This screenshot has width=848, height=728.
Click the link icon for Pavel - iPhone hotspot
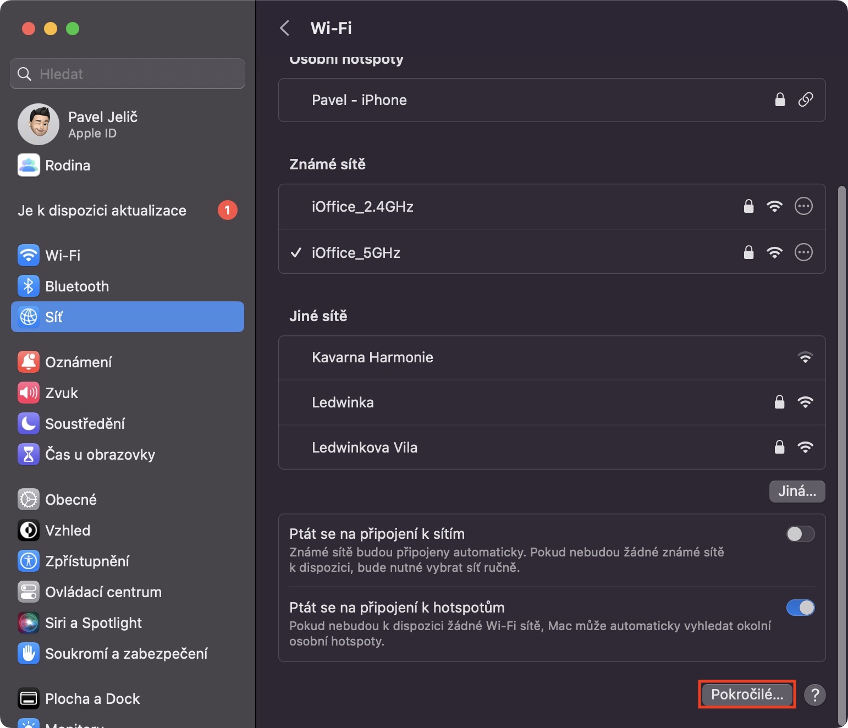click(x=806, y=100)
